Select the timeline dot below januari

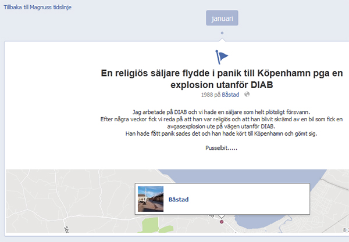pos(222,33)
